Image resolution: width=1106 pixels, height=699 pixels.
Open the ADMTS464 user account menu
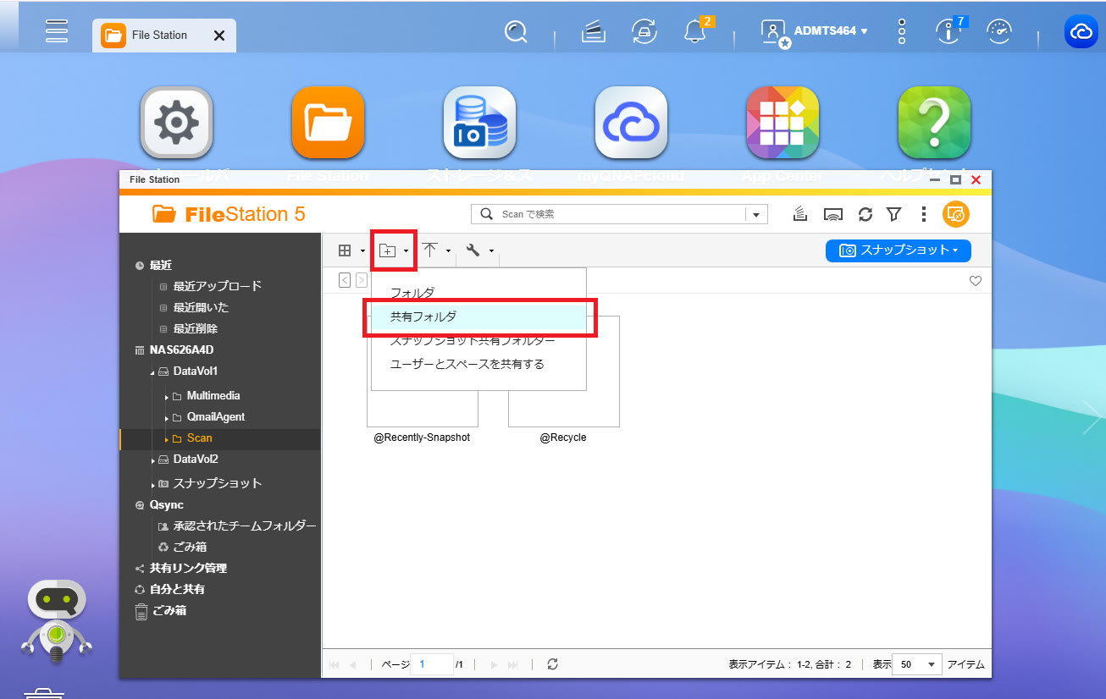click(830, 31)
